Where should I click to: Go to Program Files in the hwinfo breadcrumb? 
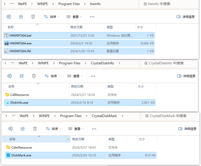(x=69, y=4)
